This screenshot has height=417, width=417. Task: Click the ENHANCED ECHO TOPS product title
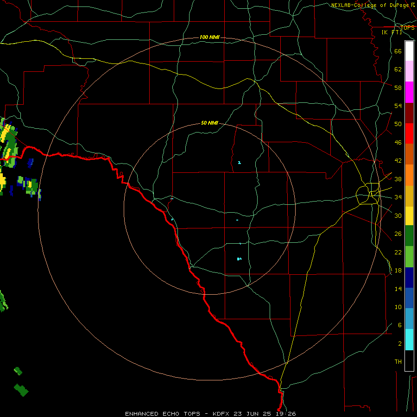click(163, 414)
